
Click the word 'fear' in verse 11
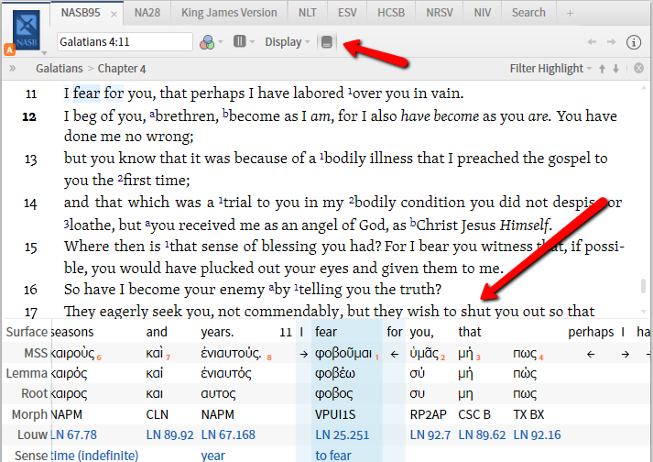coord(87,93)
